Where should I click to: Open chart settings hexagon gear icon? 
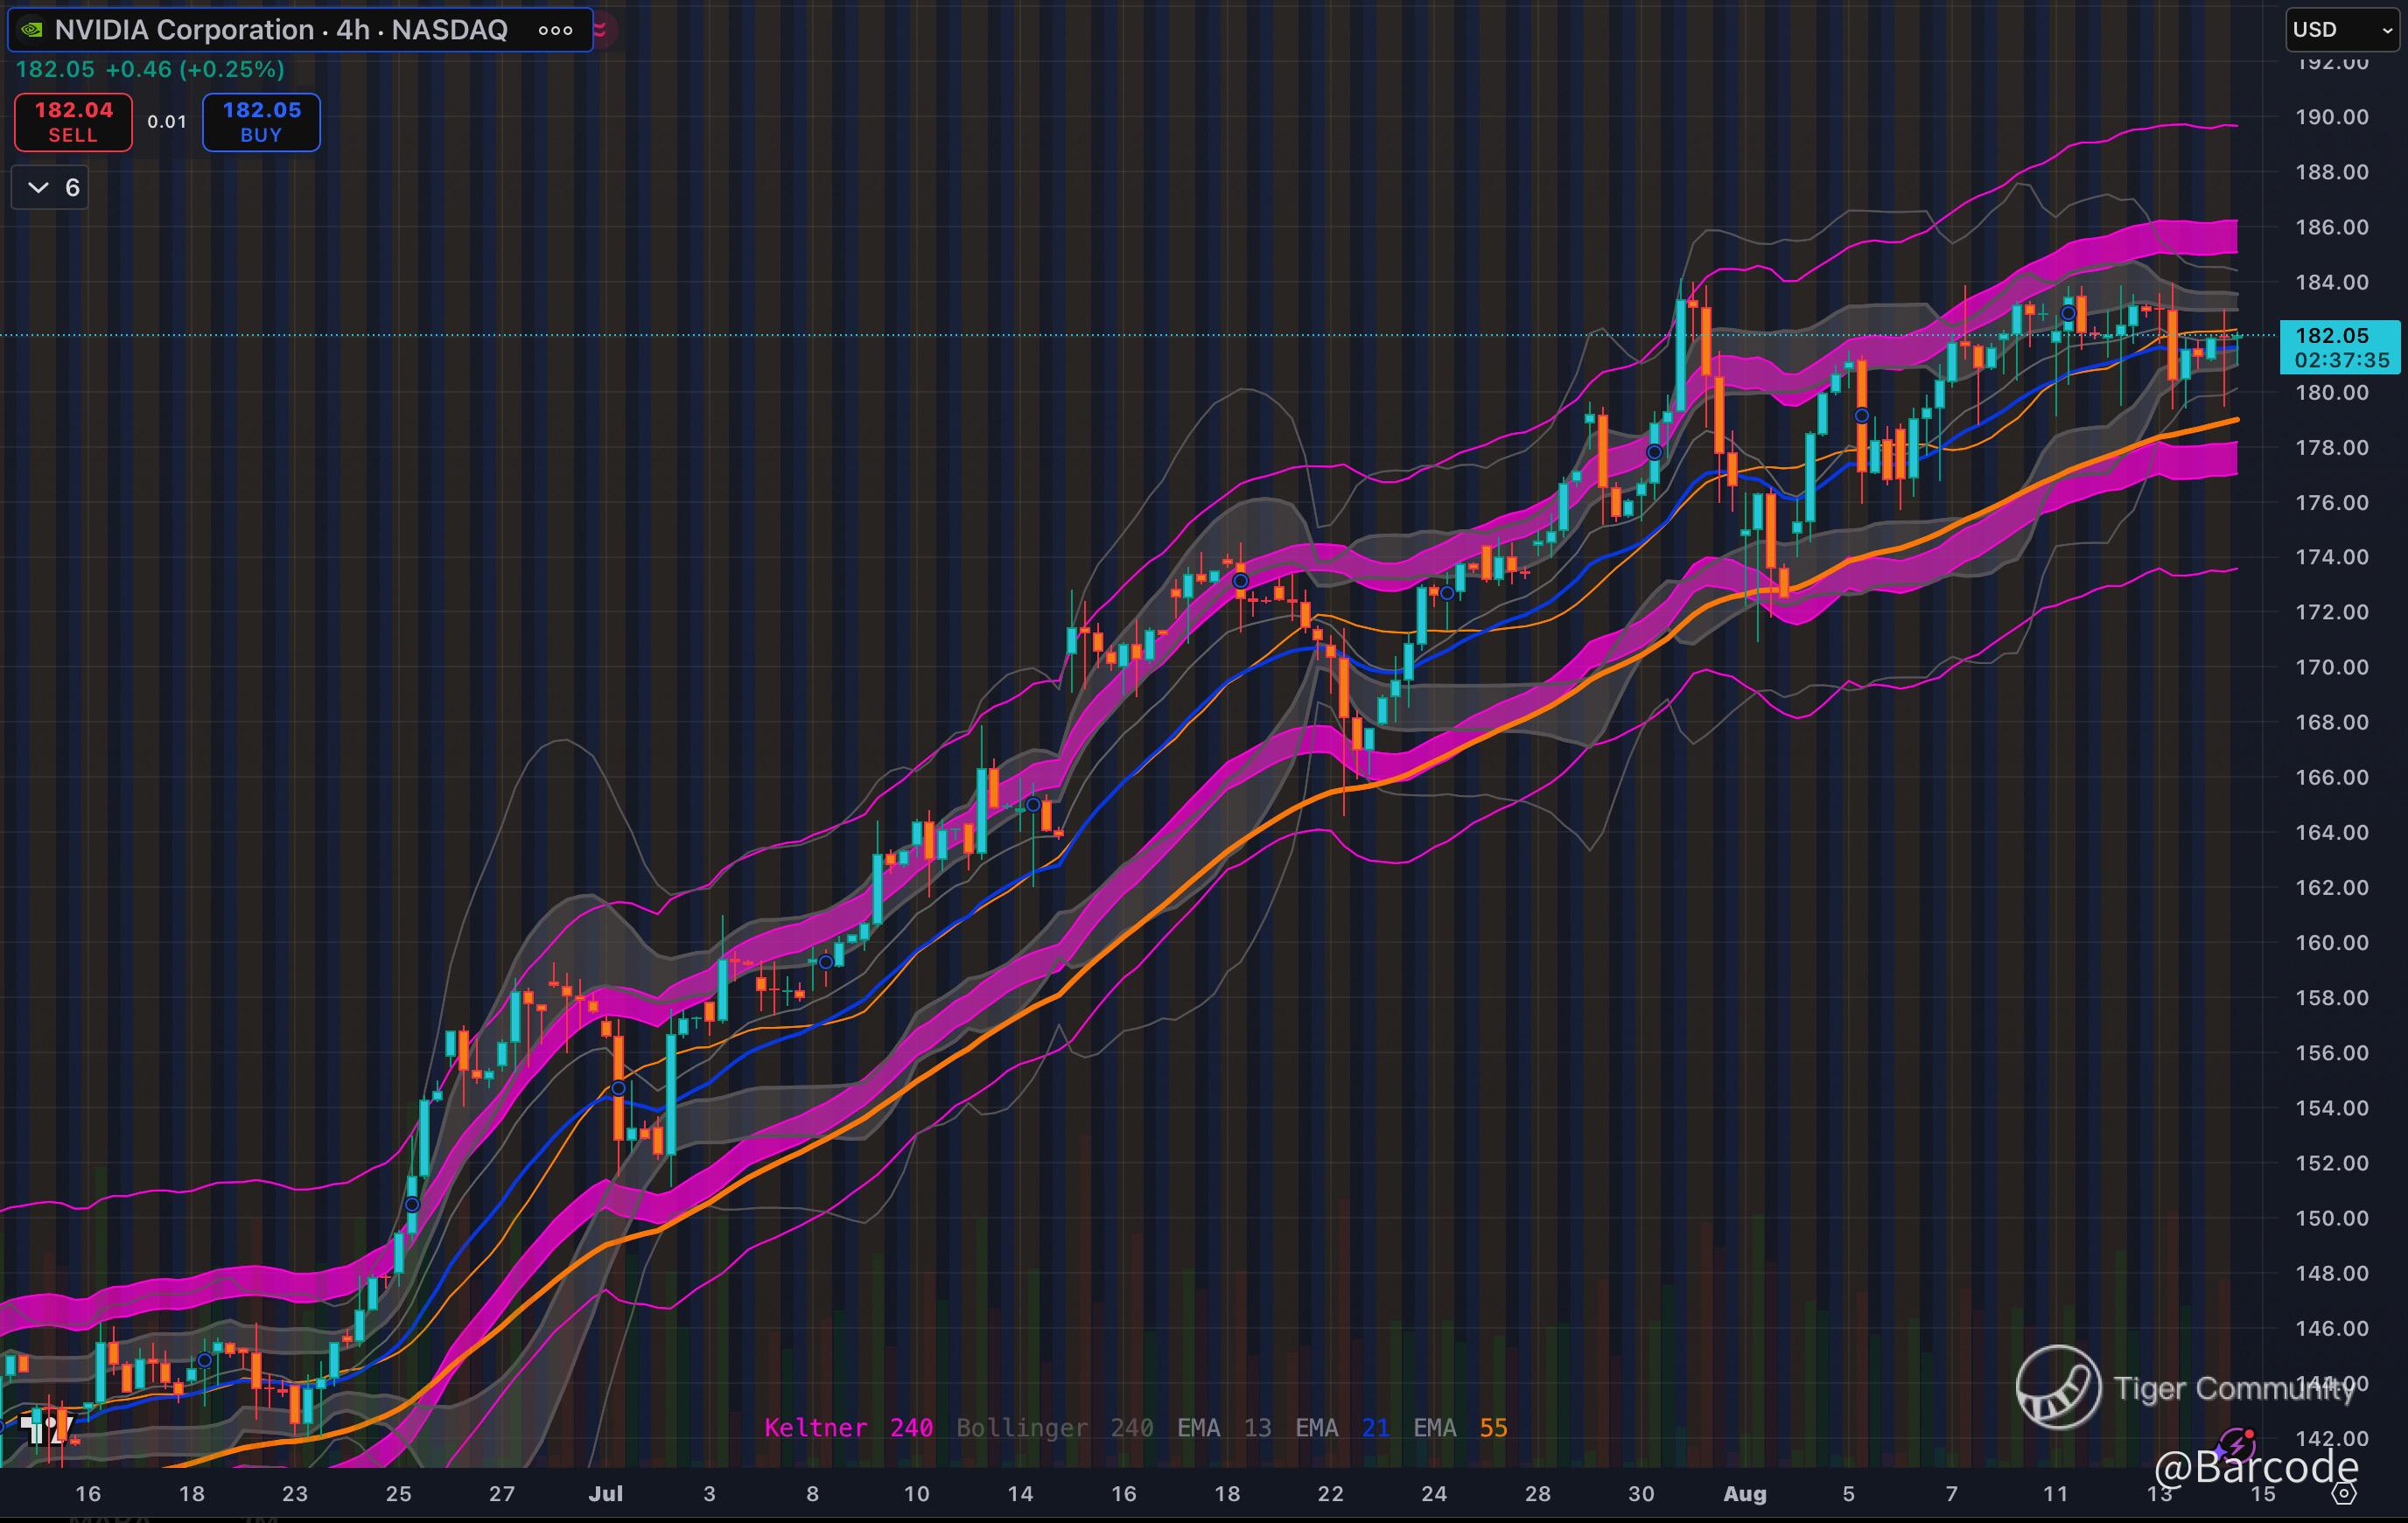tap(2345, 1493)
